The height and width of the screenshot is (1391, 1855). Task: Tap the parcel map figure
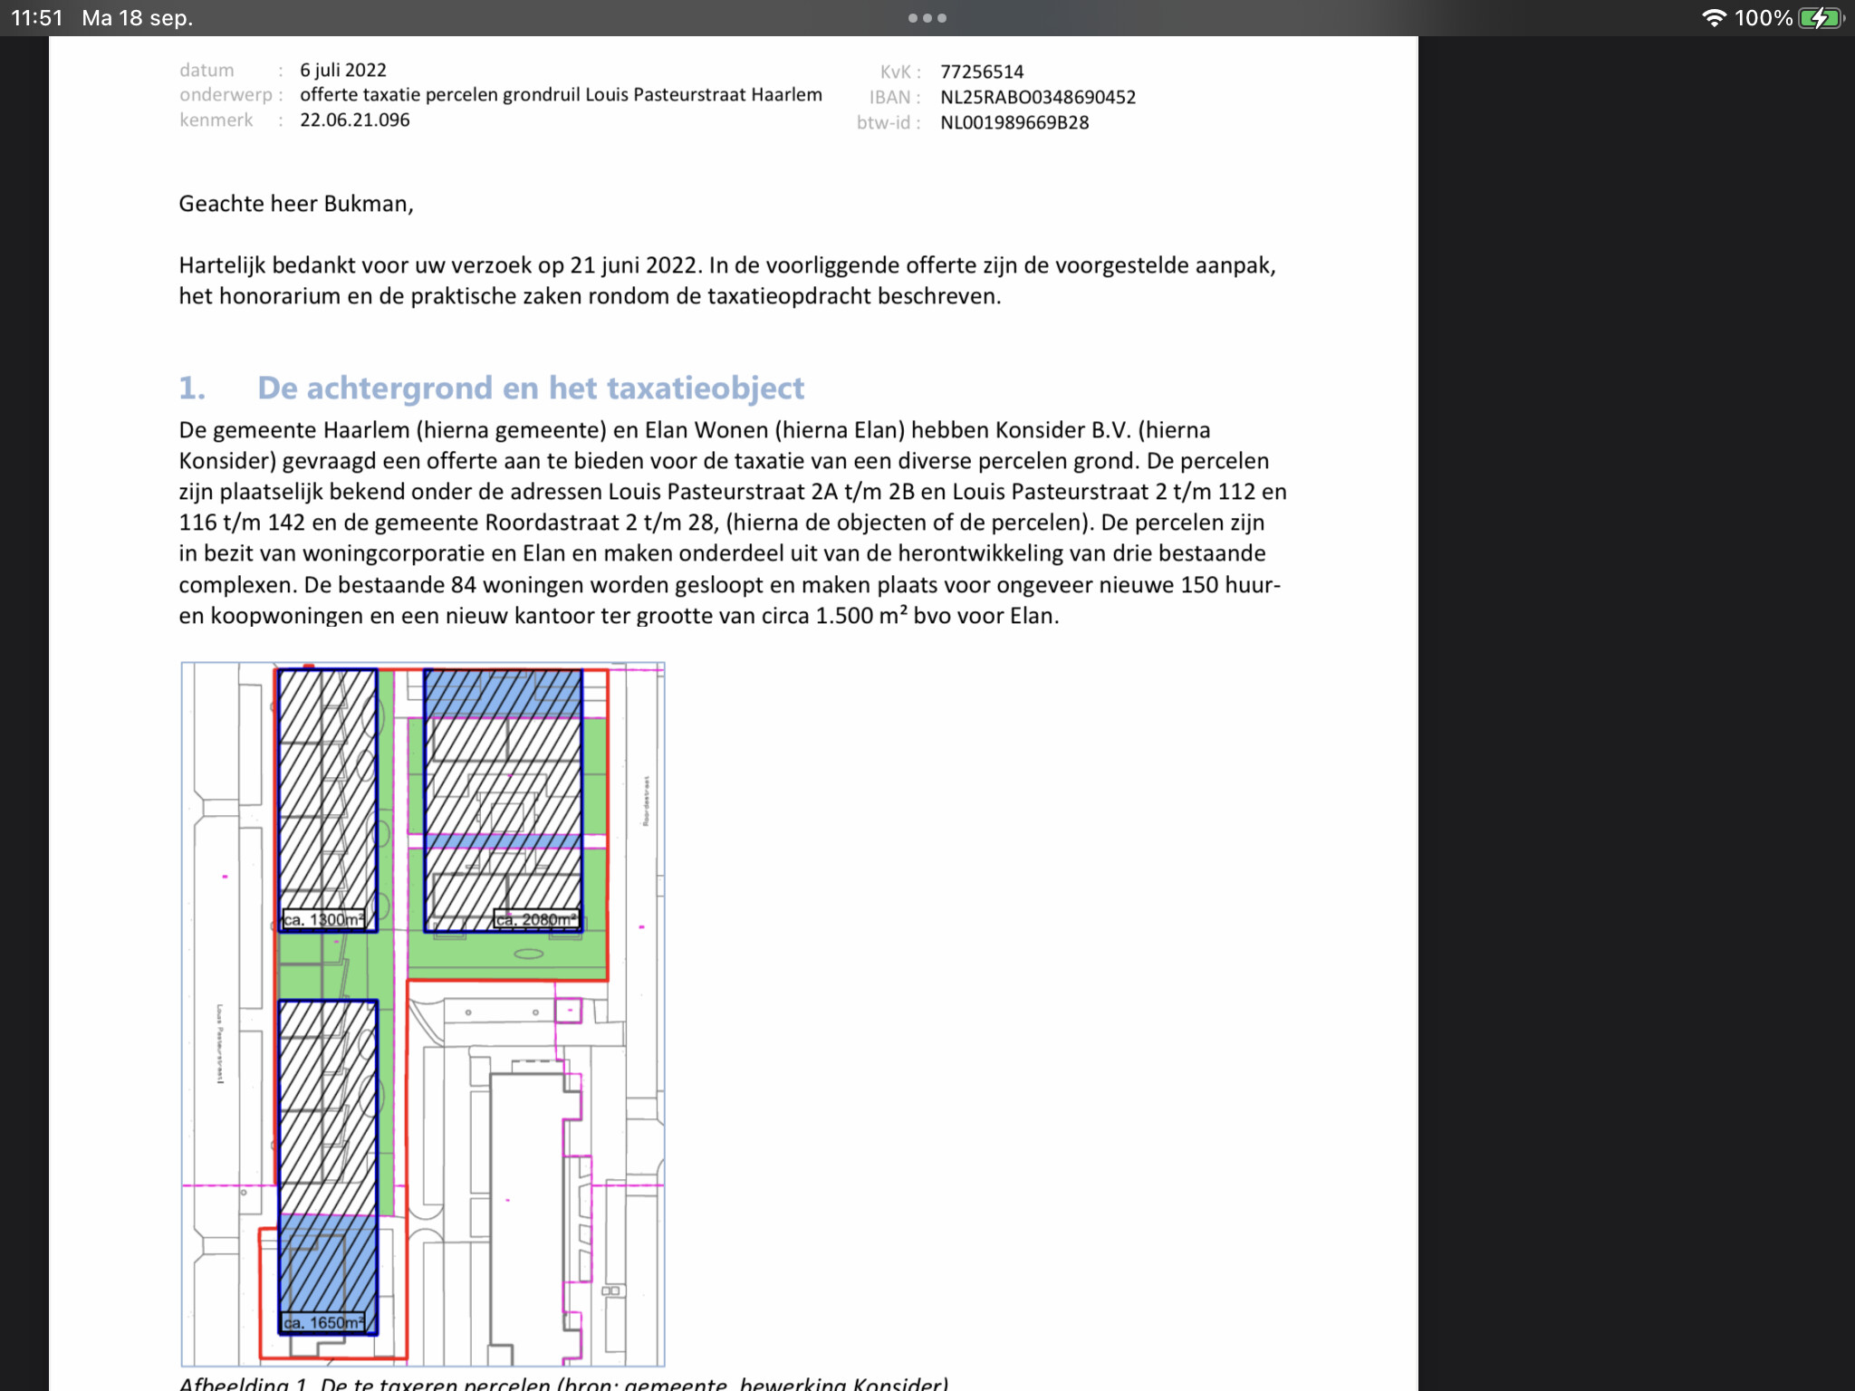pos(423,1014)
